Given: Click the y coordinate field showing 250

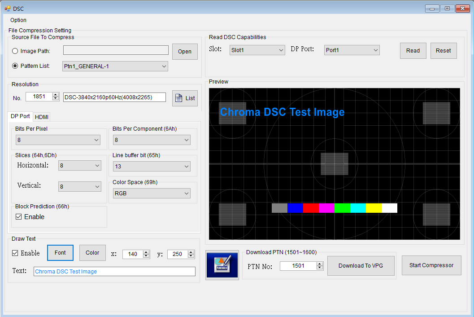Looking at the screenshot, I should 178,254.
